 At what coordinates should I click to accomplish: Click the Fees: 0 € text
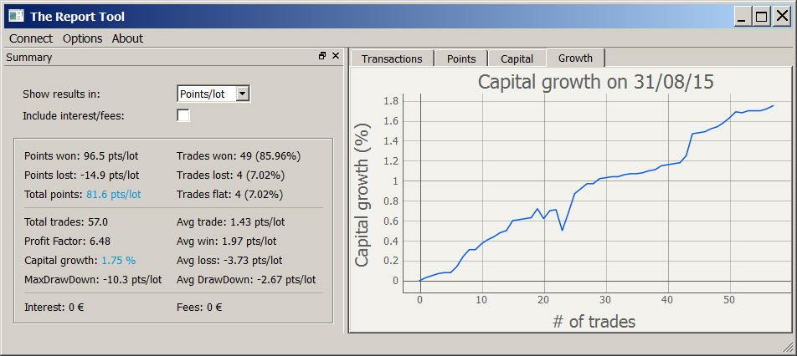tap(199, 308)
